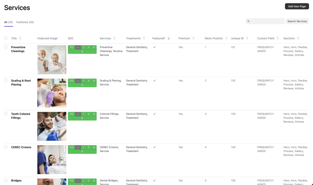Click the Search Services button
Image resolution: width=313 pixels, height=185 pixels.
(297, 21)
